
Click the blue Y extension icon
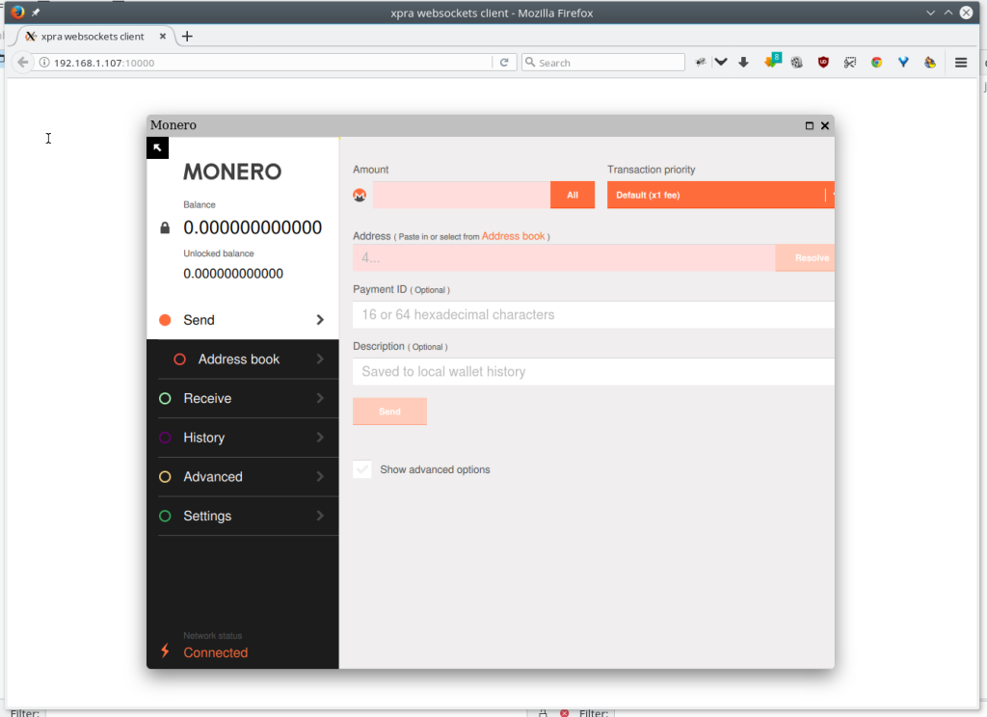tap(903, 63)
